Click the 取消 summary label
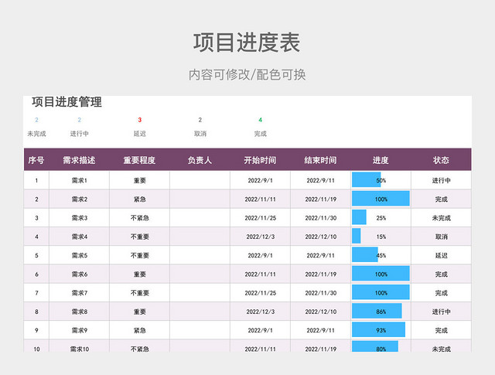This screenshot has height=375, width=495. click(200, 134)
